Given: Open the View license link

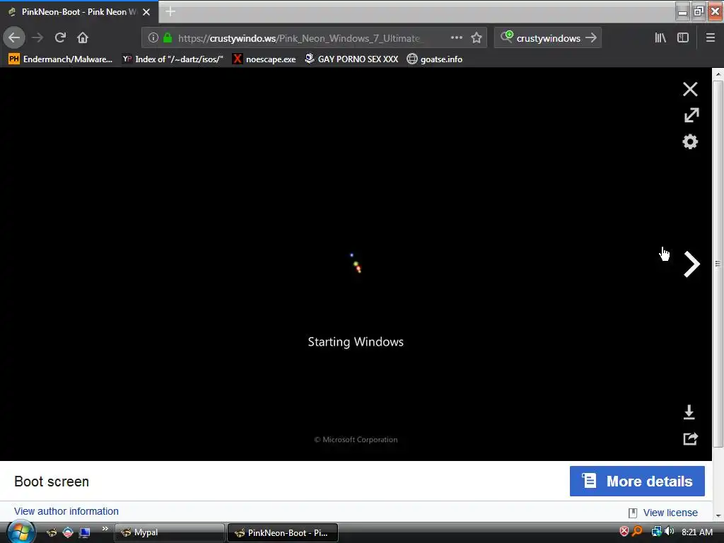Looking at the screenshot, I should (x=670, y=513).
